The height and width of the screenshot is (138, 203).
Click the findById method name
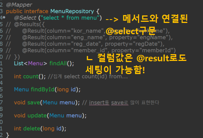(x=43, y=89)
